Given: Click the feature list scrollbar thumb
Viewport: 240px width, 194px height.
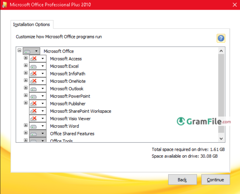Looking at the screenshot, I should (x=221, y=94).
